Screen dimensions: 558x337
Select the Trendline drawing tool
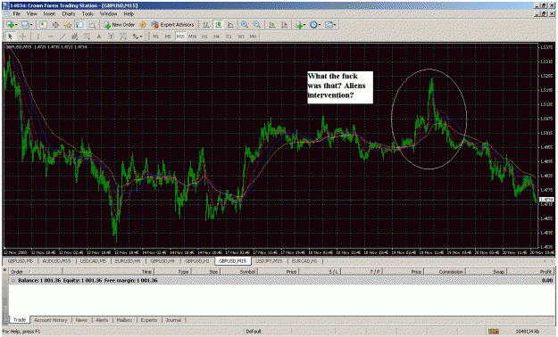(x=62, y=37)
